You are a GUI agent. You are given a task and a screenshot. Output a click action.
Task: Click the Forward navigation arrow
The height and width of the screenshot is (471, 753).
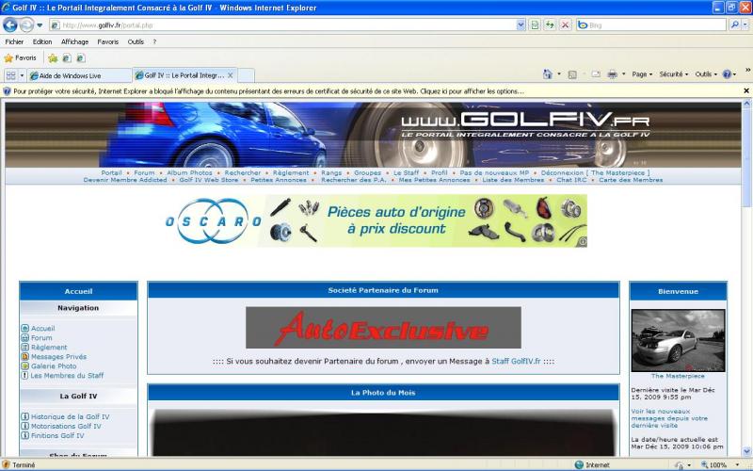[x=26, y=24]
